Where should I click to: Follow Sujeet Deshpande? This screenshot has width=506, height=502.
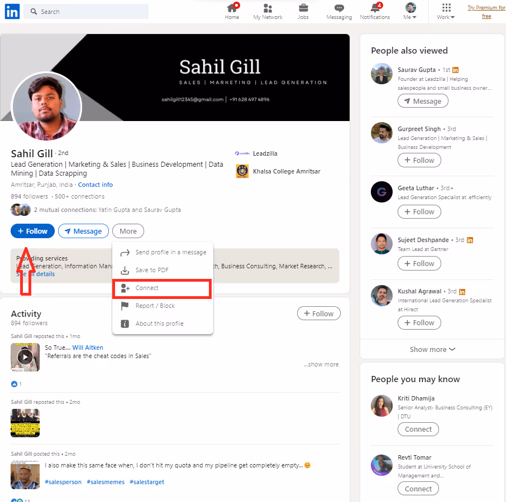tap(419, 264)
